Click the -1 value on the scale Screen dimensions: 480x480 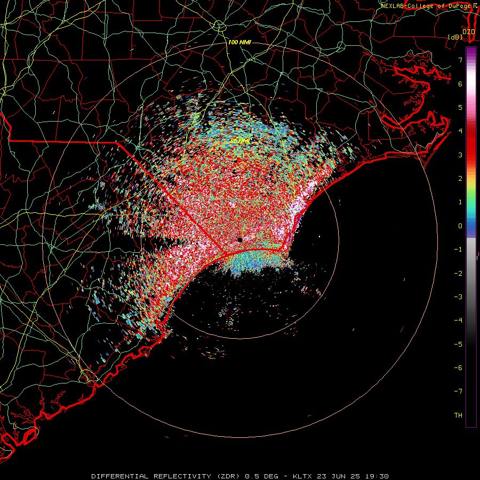[x=458, y=250]
